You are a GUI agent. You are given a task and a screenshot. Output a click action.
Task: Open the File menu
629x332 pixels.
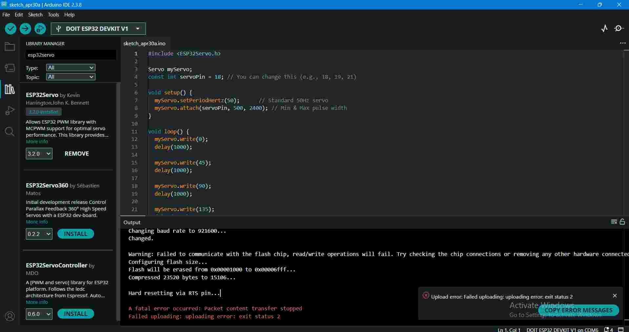[x=6, y=15]
